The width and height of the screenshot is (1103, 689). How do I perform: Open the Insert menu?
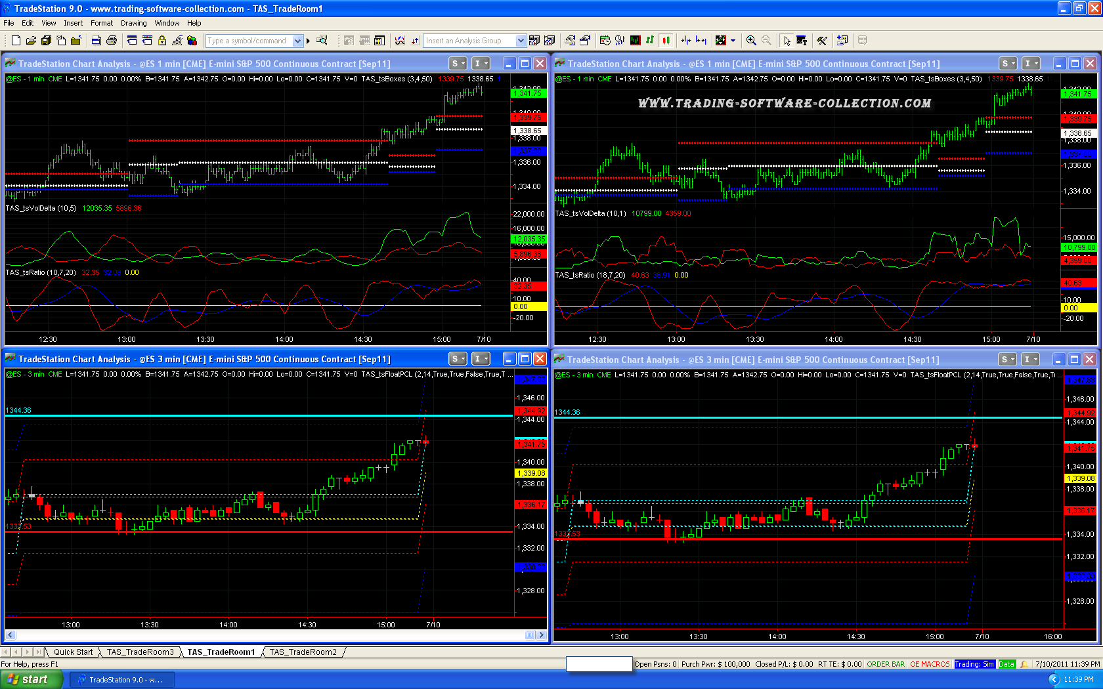73,23
